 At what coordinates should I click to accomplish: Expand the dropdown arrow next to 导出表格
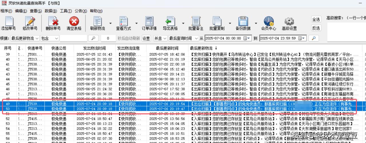(x=183, y=23)
